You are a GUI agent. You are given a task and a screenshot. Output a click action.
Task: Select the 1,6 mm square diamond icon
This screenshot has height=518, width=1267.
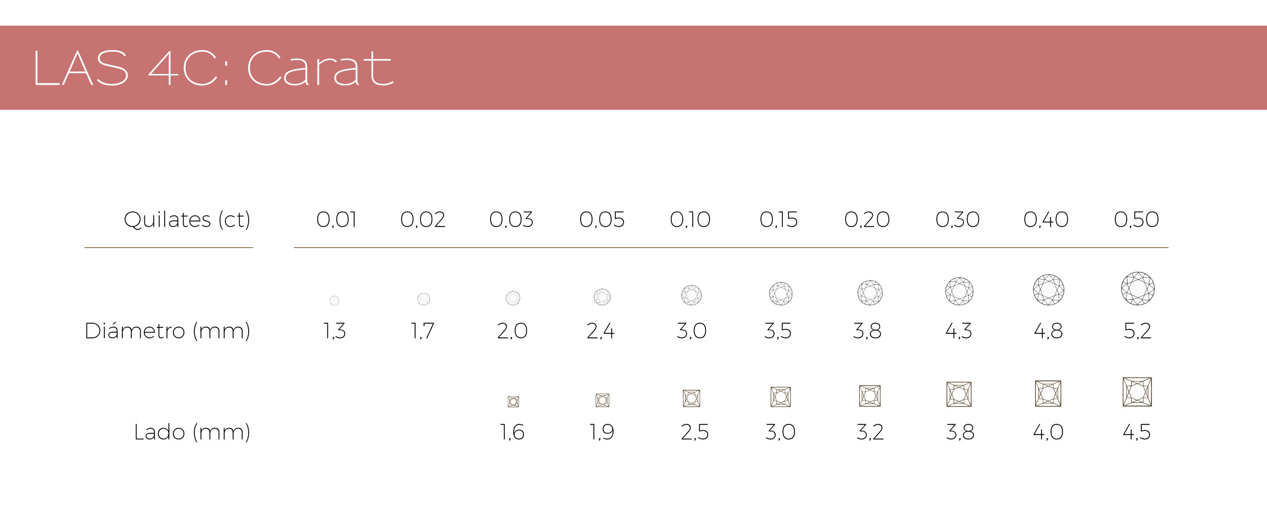point(513,402)
